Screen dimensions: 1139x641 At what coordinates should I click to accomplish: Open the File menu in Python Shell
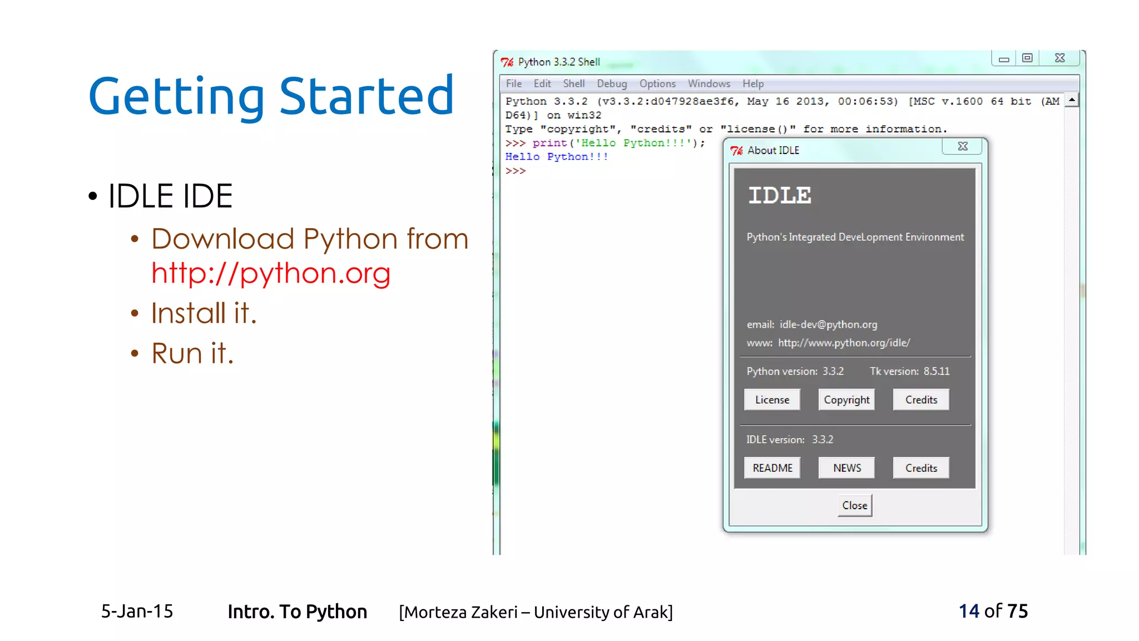tap(513, 83)
